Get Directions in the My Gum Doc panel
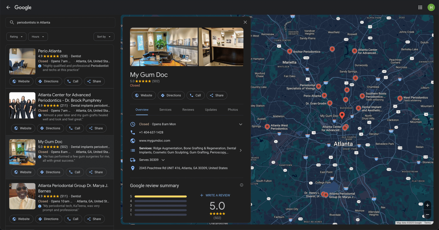Image resolution: width=439 pixels, height=230 pixels. [x=171, y=96]
